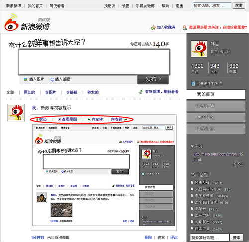Image resolution: width=249 pixels, height=242 pixels.
Task: Click the 收起 link
Action: pyautogui.click(x=43, y=119)
